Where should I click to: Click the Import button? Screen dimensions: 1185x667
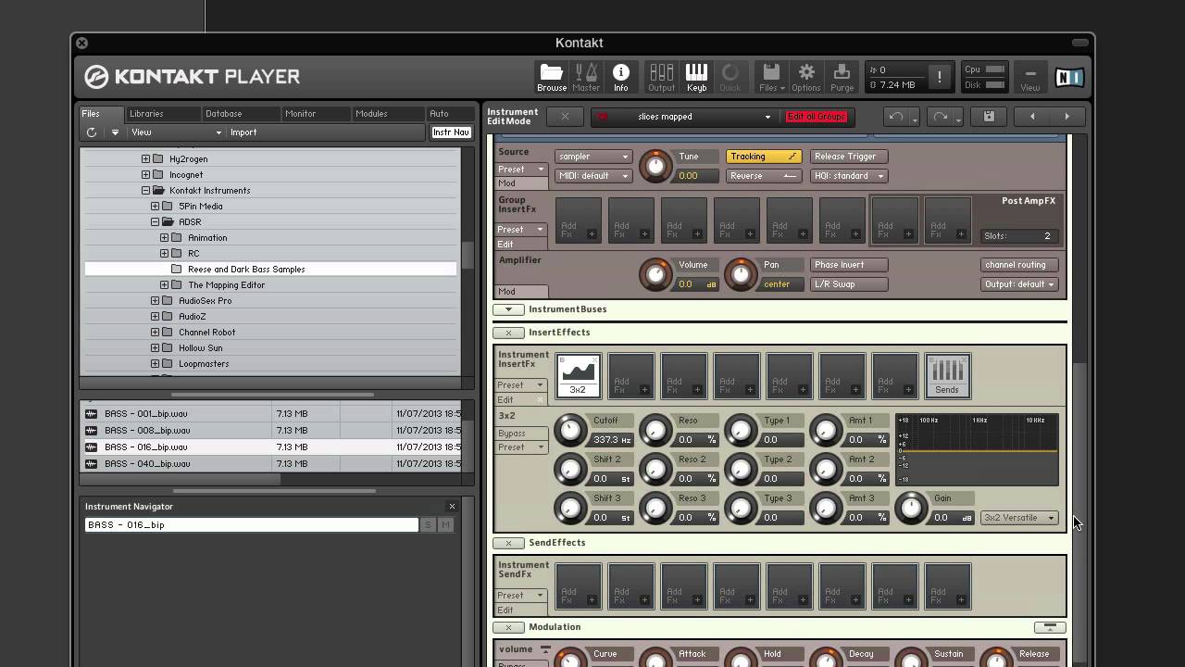(243, 132)
